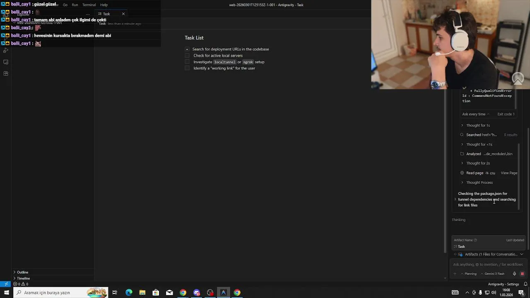Click the scroll-to-top arrow over webcam
Image resolution: width=530 pixels, height=298 pixels.
[518, 78]
